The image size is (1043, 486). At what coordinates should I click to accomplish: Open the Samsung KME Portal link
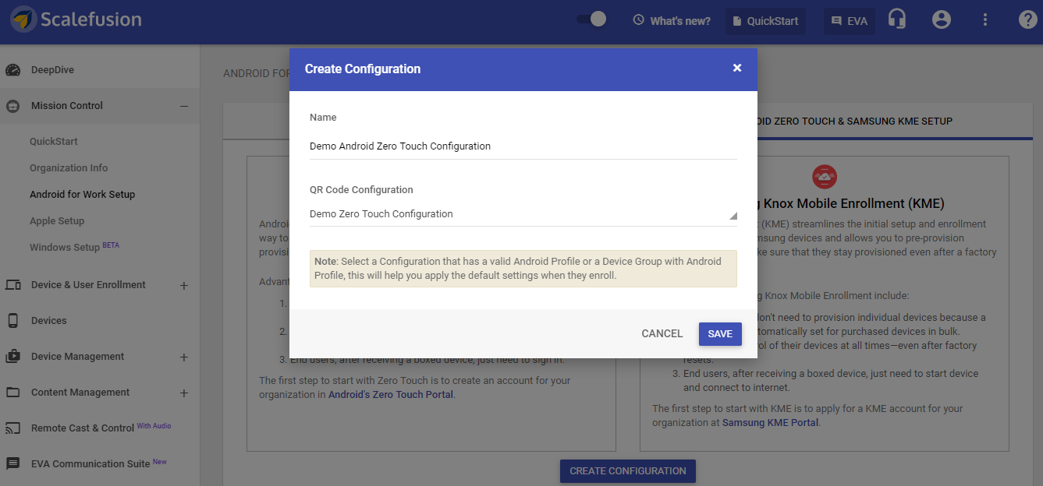[771, 423]
